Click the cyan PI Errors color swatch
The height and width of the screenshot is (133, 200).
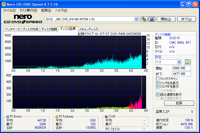(8, 116)
